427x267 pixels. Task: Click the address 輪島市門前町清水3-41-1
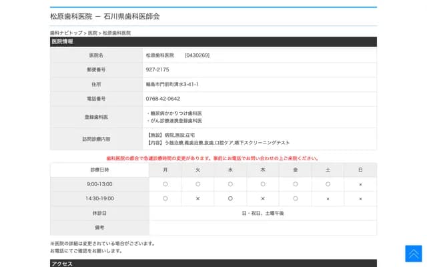(172, 84)
